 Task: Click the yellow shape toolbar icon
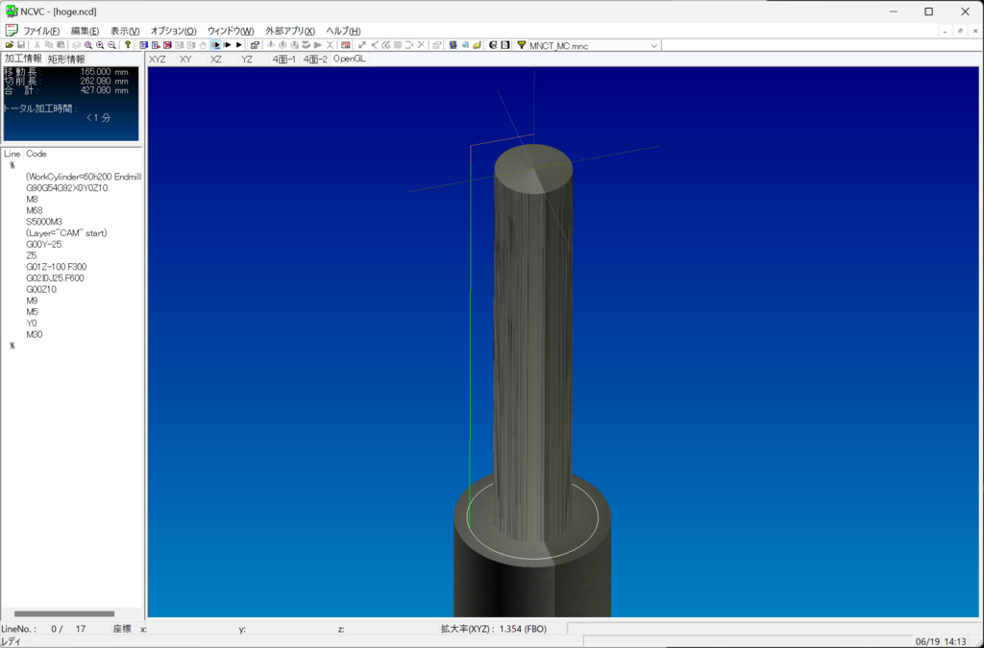point(477,45)
